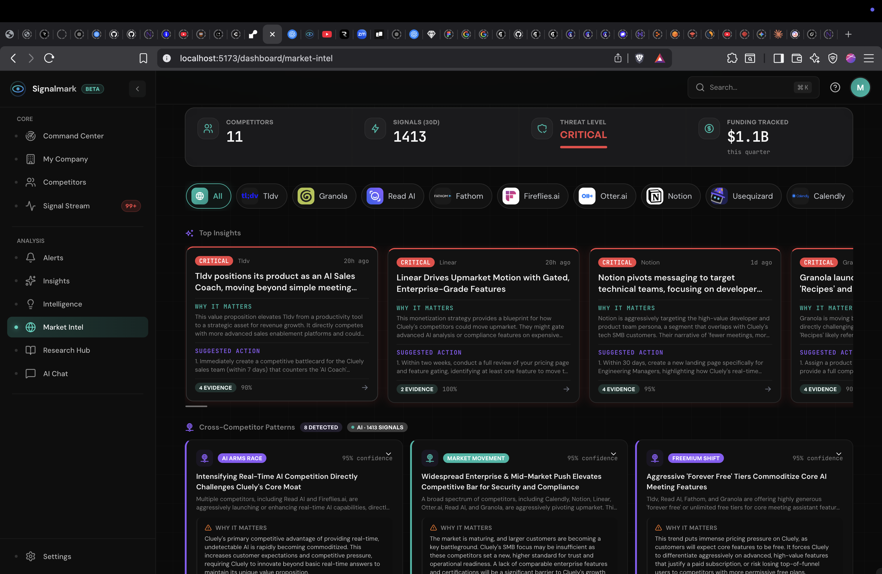Click the browser extensions puzzle icon

click(x=732, y=58)
